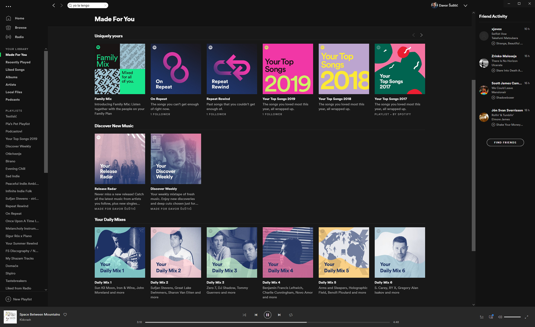Click the now-playing album art thumbnail
The width and height of the screenshot is (535, 327).
tap(10, 317)
